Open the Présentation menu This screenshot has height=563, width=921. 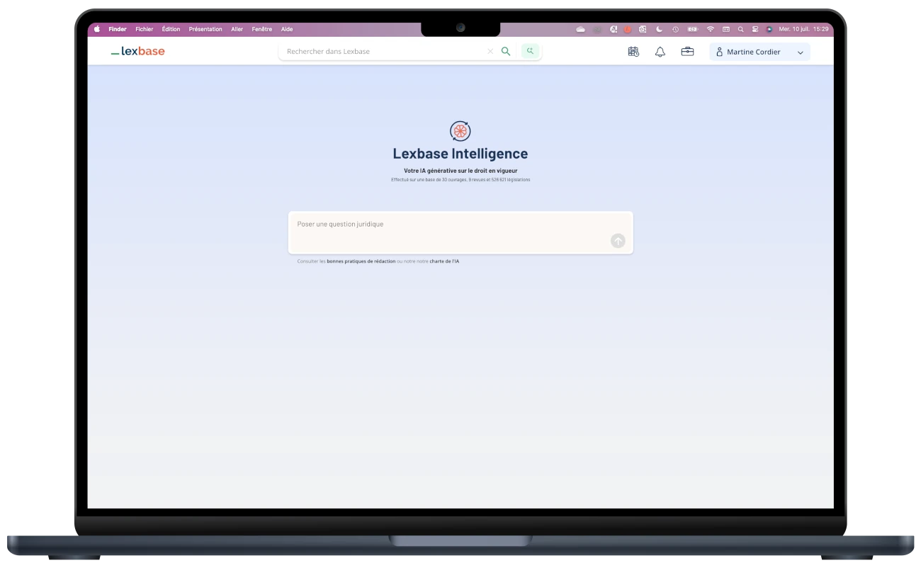(205, 29)
